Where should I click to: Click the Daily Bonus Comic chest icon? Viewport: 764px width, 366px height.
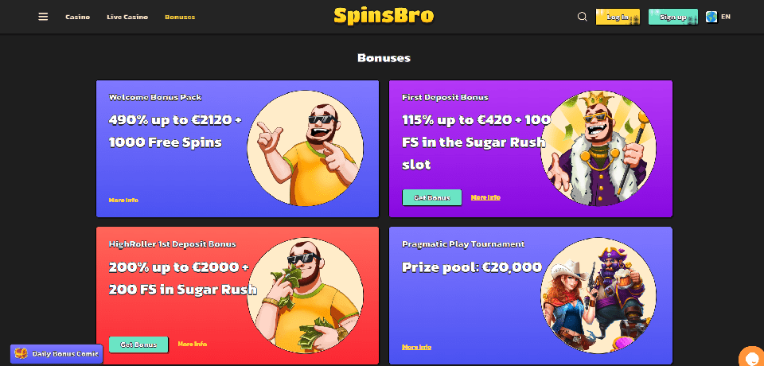(x=21, y=353)
